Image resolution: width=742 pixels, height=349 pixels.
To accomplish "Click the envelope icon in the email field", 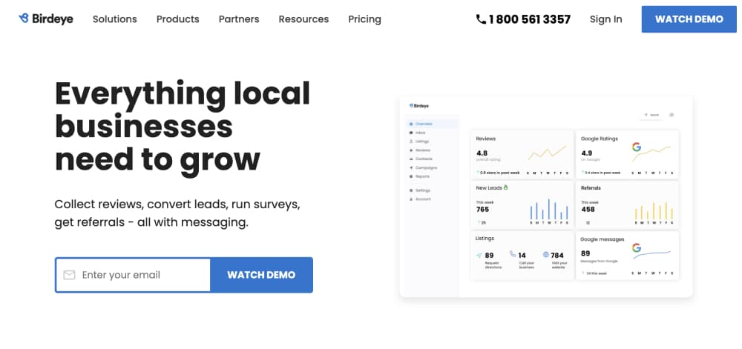I will pyautogui.click(x=69, y=275).
